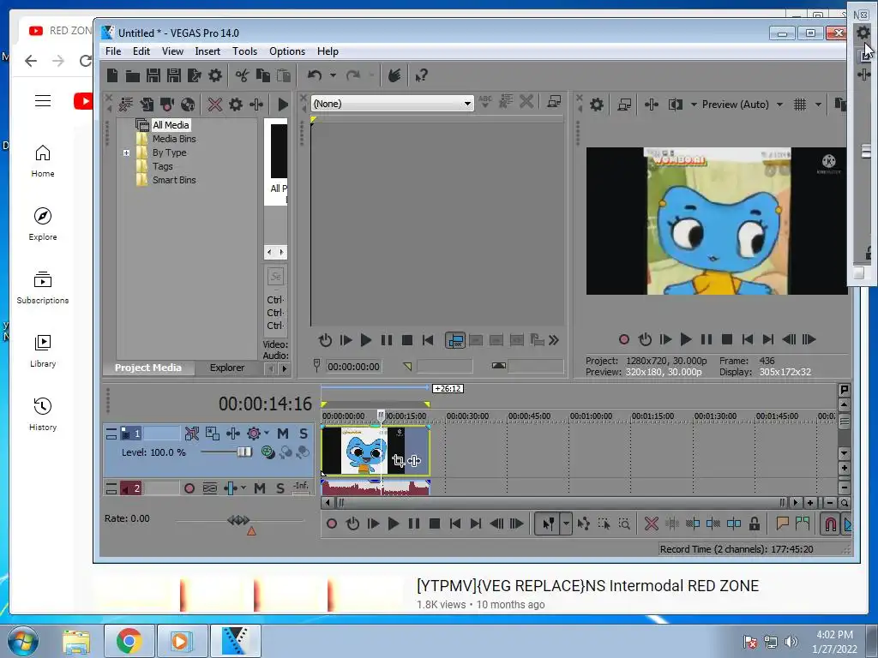
Task: Click Play in the timeline transport bar
Action: (394, 523)
